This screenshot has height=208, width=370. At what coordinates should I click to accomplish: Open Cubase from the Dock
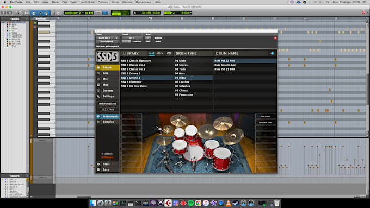point(168,203)
